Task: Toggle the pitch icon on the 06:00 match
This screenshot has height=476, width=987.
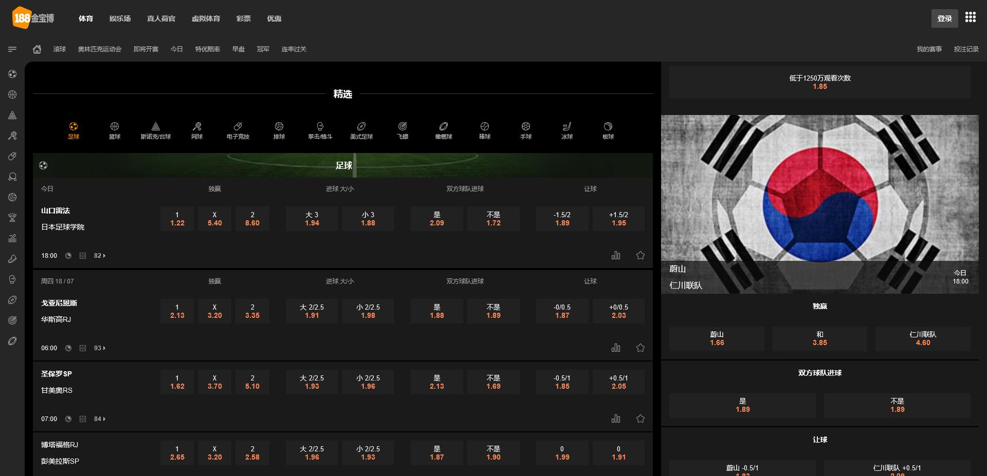Action: (x=83, y=348)
